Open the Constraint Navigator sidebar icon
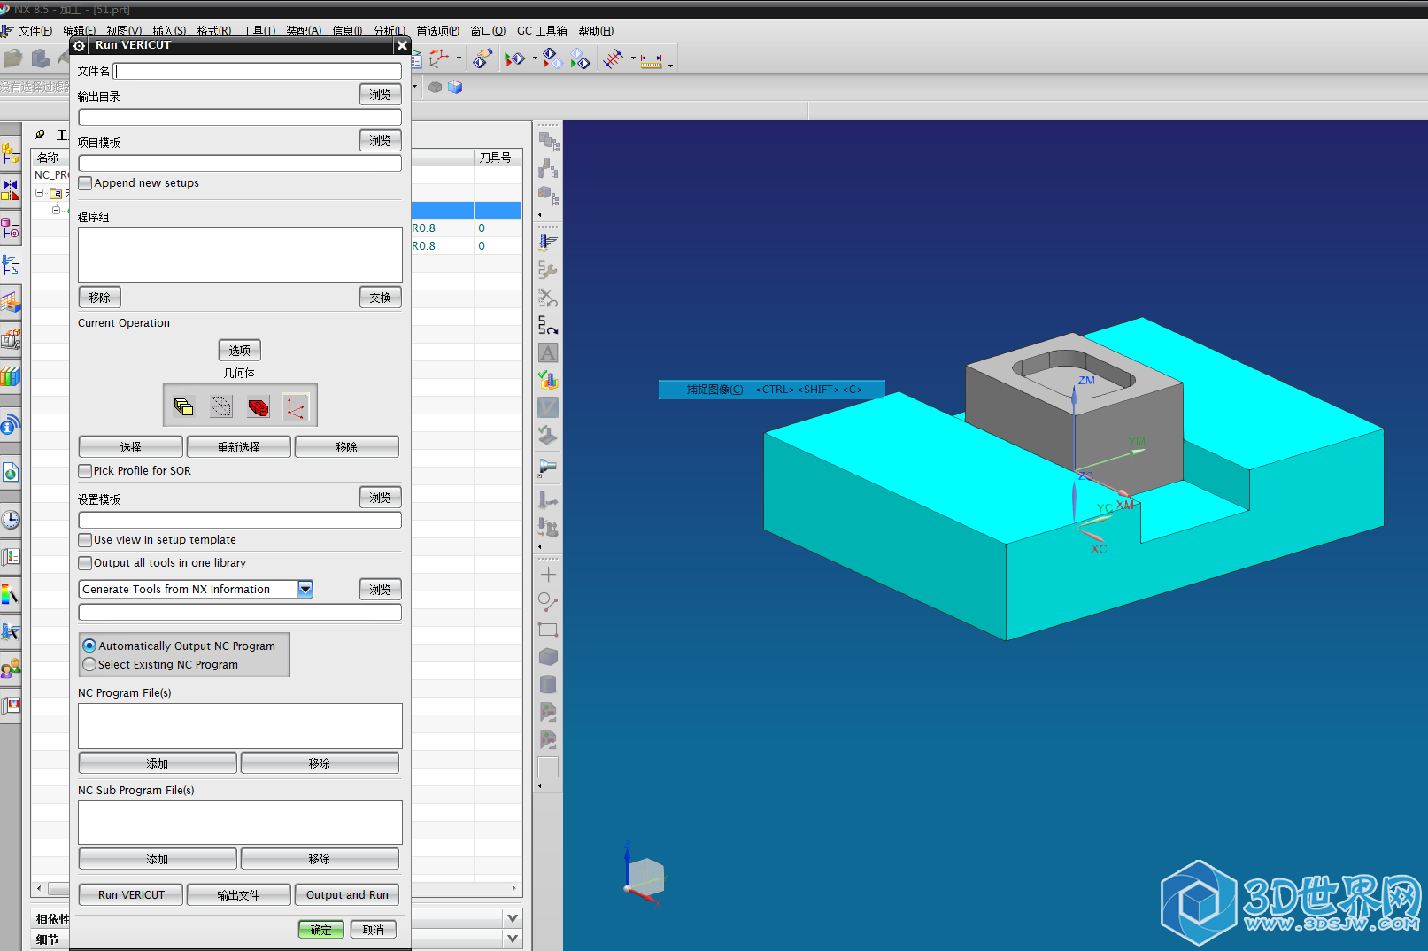This screenshot has height=951, width=1428. pyautogui.click(x=10, y=190)
